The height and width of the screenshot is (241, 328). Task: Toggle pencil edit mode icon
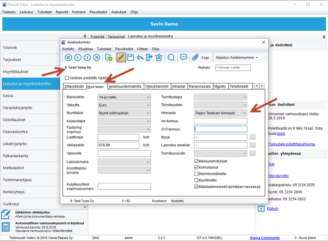click(121, 57)
